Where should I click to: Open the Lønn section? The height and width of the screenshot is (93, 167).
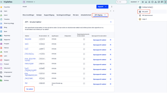point(5,56)
